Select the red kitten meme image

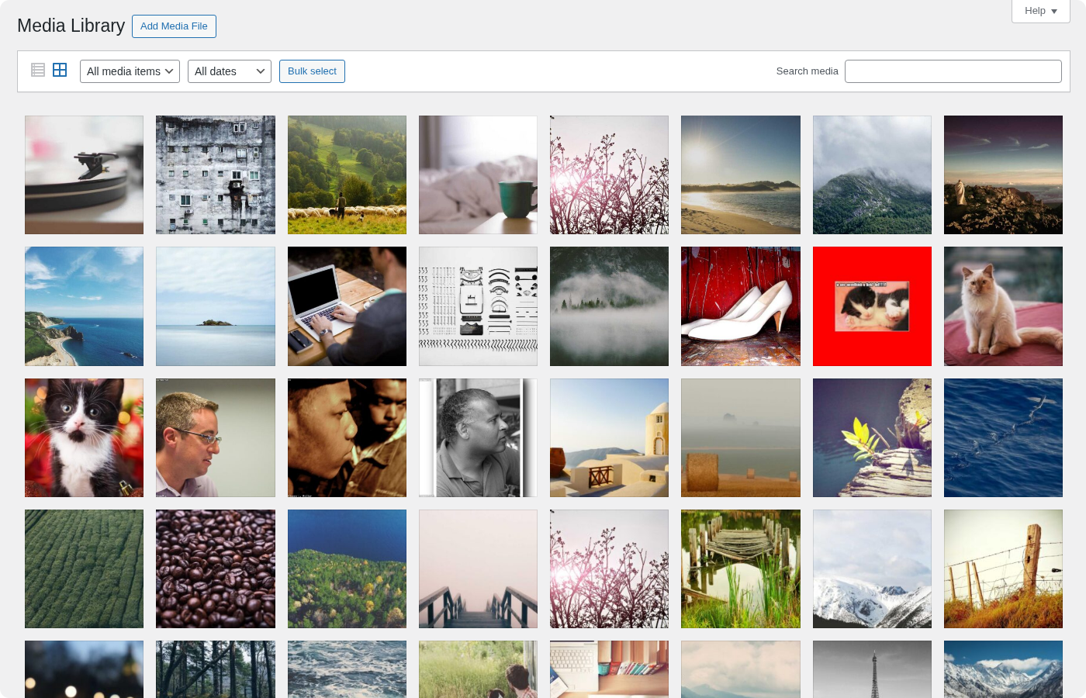872,306
